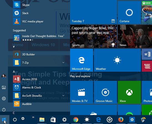Open the Microsoft Edge tile
This screenshot has width=152, height=124.
coord(82,60)
